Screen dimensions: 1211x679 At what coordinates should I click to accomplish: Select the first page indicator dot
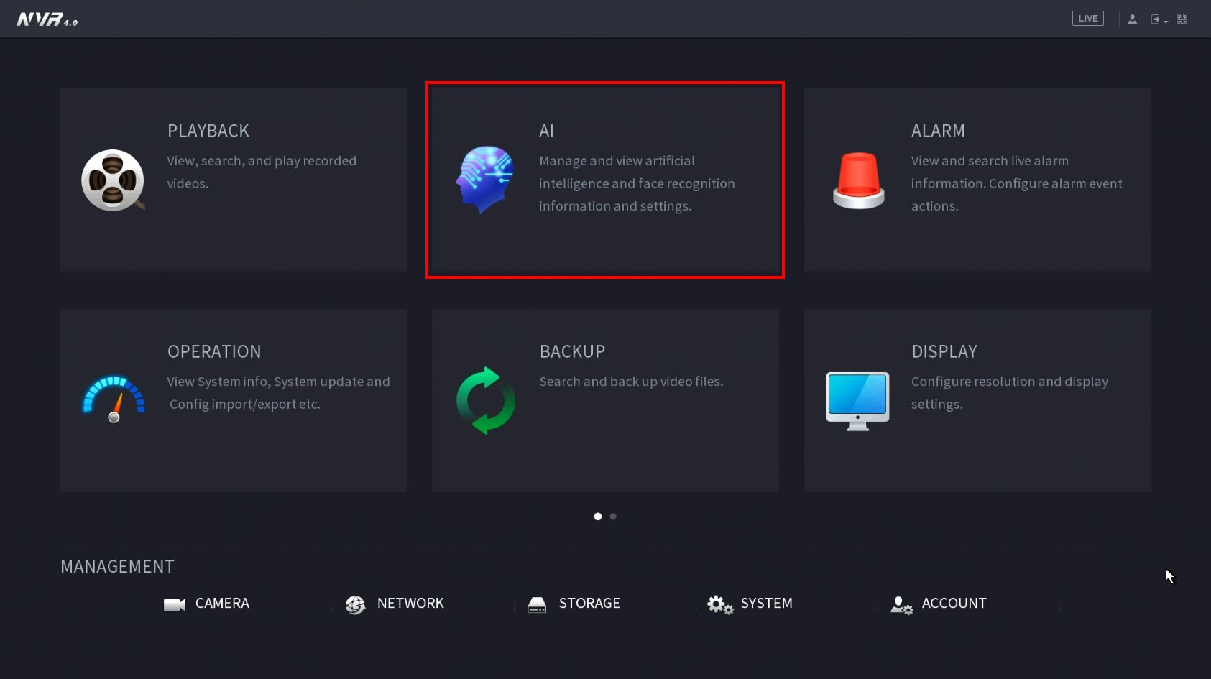pyautogui.click(x=598, y=517)
